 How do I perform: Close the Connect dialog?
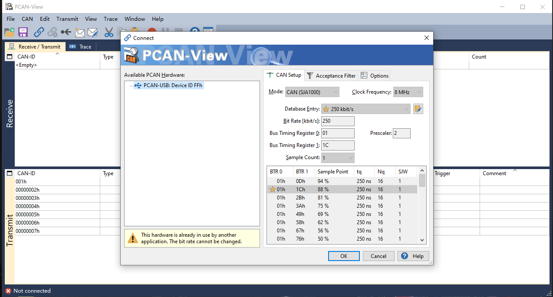click(x=426, y=38)
